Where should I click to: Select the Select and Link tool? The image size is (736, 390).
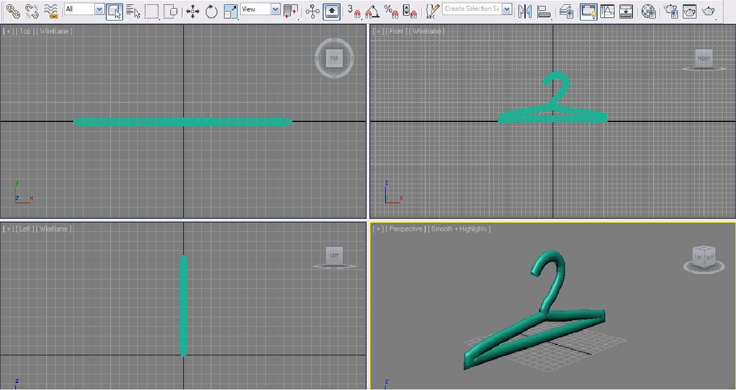click(x=12, y=11)
